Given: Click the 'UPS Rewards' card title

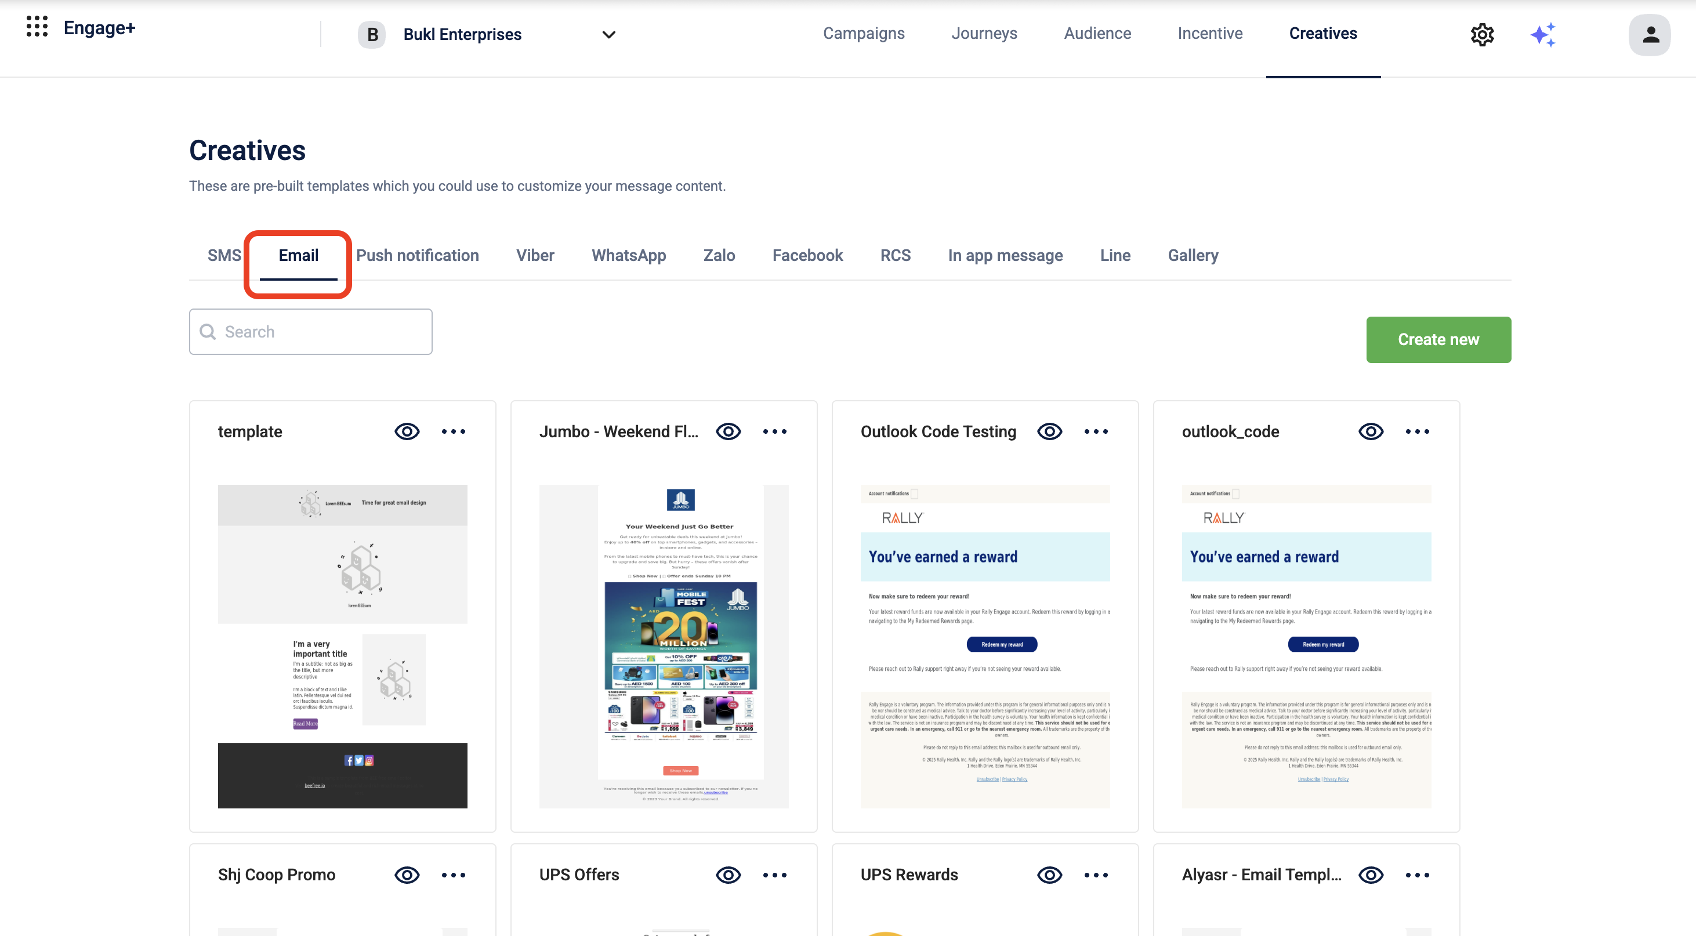Looking at the screenshot, I should (908, 875).
